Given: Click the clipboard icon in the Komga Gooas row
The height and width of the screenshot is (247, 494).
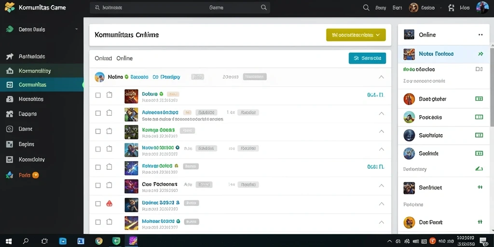Looking at the screenshot, I should [x=110, y=131].
